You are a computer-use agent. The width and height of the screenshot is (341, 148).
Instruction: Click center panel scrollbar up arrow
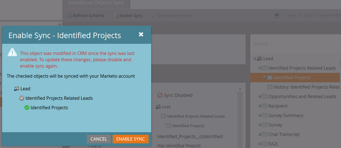click(240, 89)
